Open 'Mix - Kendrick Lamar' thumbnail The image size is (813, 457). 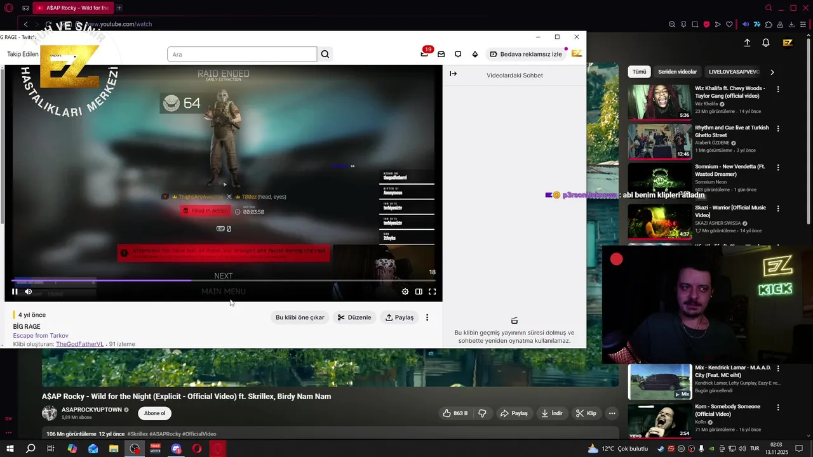click(x=659, y=381)
